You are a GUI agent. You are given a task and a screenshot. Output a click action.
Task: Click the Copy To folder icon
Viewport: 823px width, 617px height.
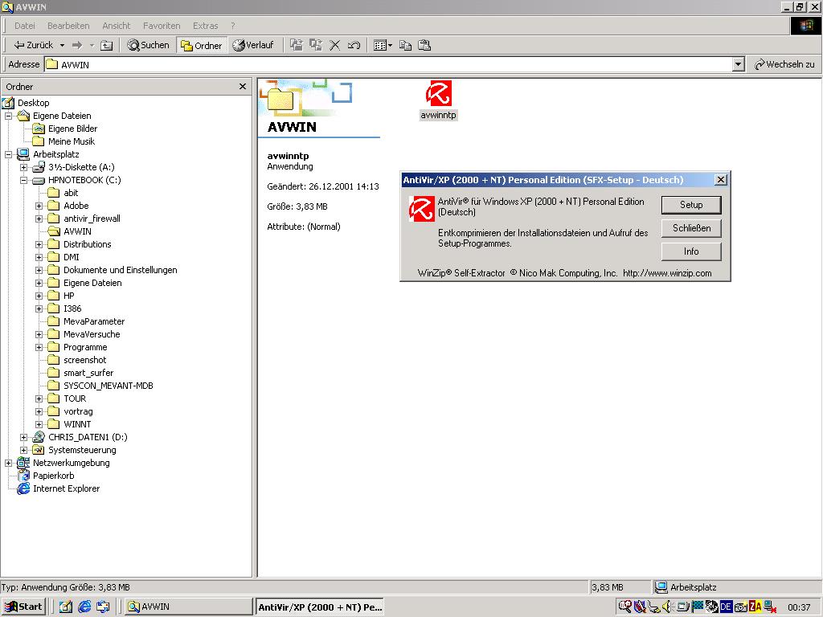(x=315, y=45)
